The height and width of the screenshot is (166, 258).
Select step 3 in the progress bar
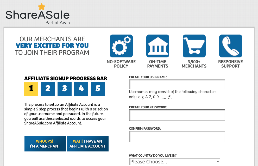click(x=65, y=89)
